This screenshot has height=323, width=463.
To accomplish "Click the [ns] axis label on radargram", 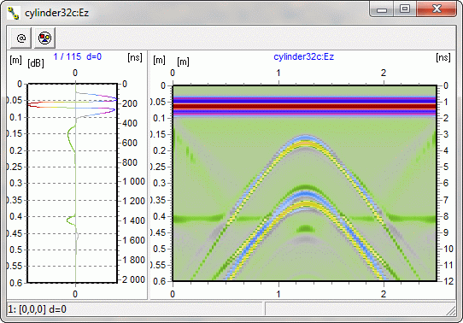I will (x=443, y=57).
